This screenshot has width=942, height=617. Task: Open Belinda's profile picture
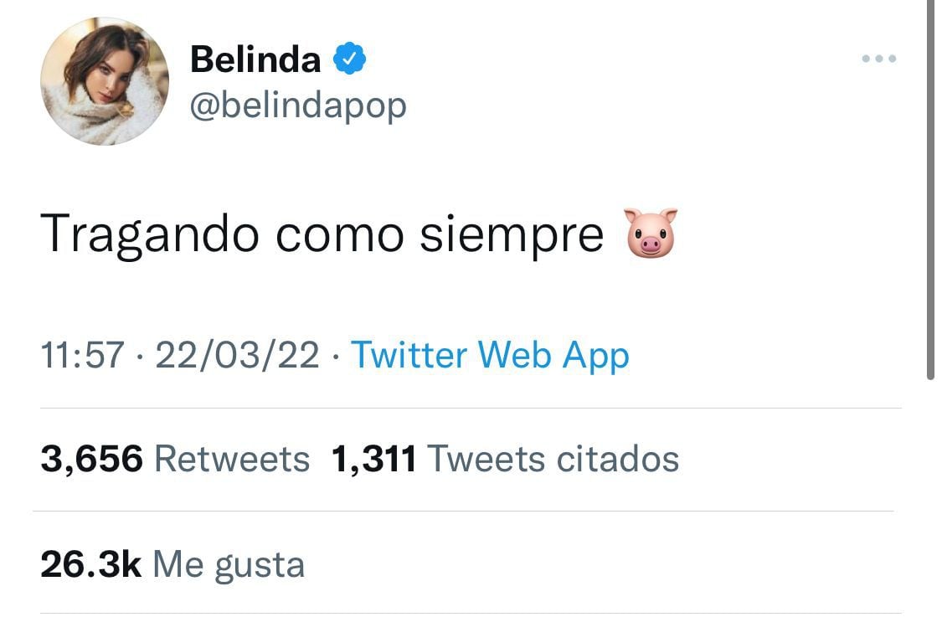coord(105,81)
